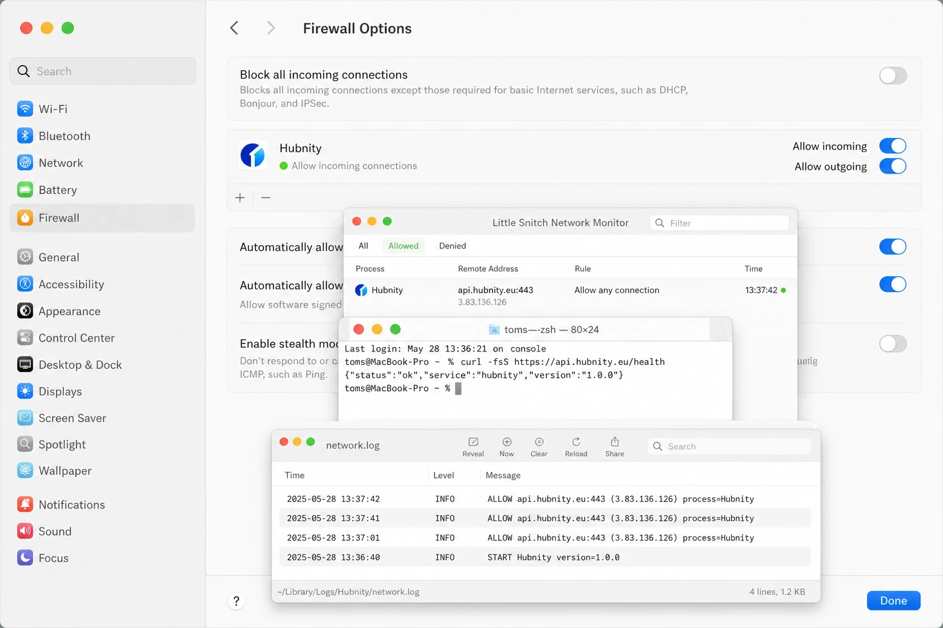
Task: Select the Allowed tab in Little Snitch
Action: [x=403, y=246]
